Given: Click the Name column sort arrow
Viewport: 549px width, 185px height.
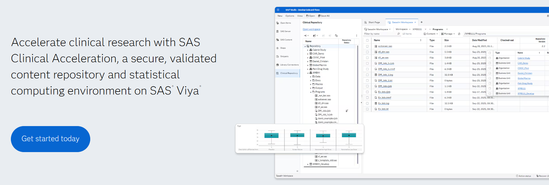Looking at the screenshot, I should click(x=421, y=40).
